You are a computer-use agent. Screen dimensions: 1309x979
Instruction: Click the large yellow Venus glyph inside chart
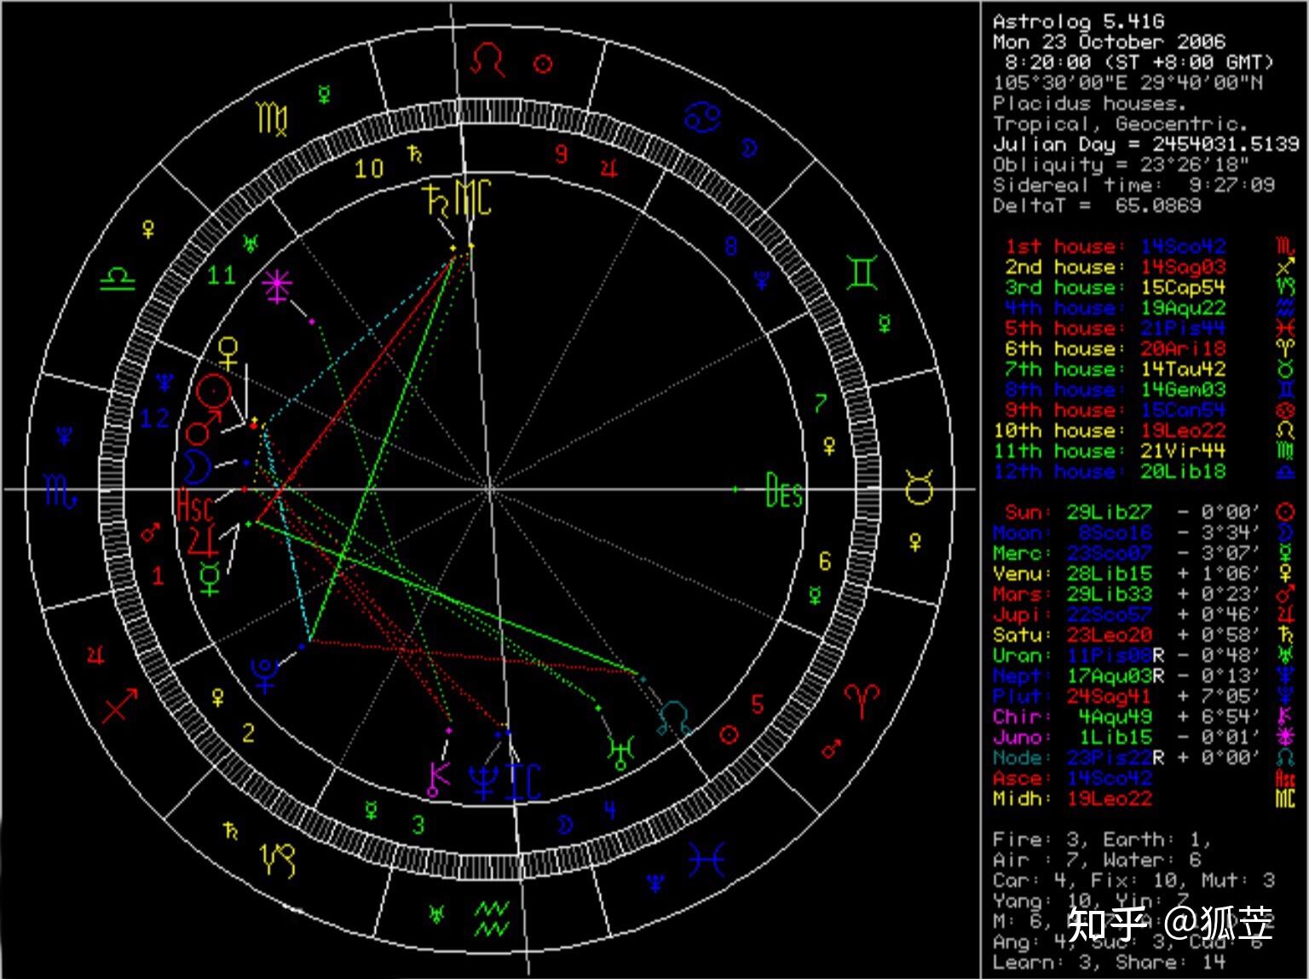(x=228, y=353)
